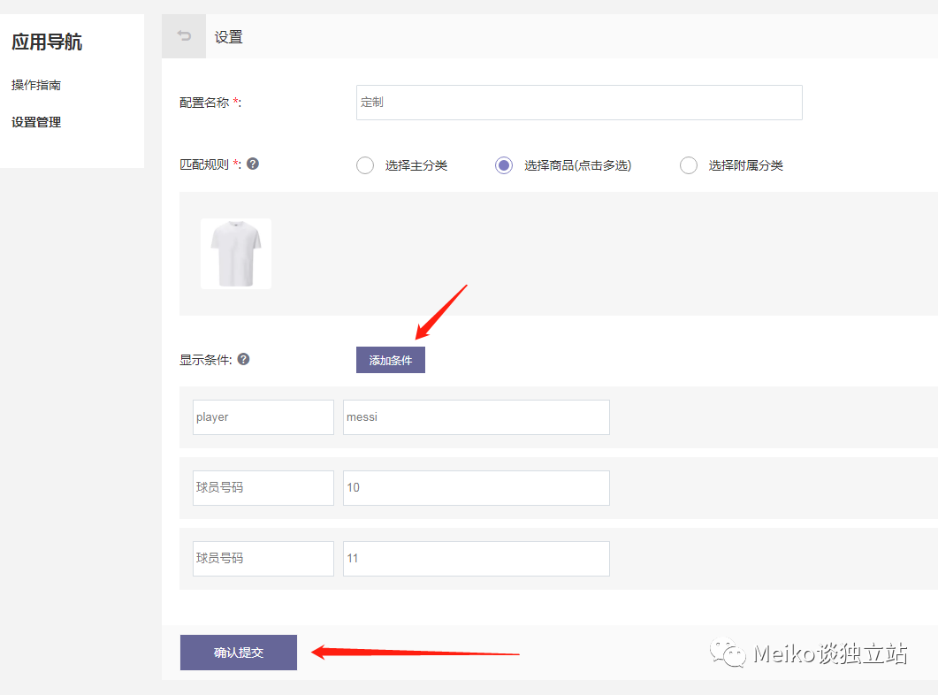Open the 匹配规则 help question mark

[251, 164]
